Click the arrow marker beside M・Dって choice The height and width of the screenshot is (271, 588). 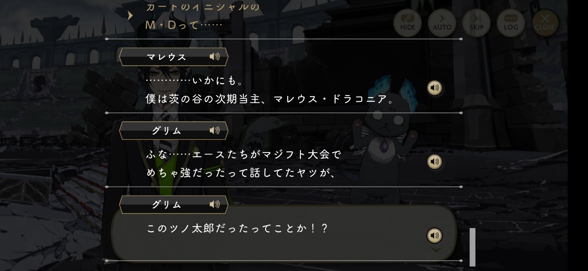(x=130, y=16)
